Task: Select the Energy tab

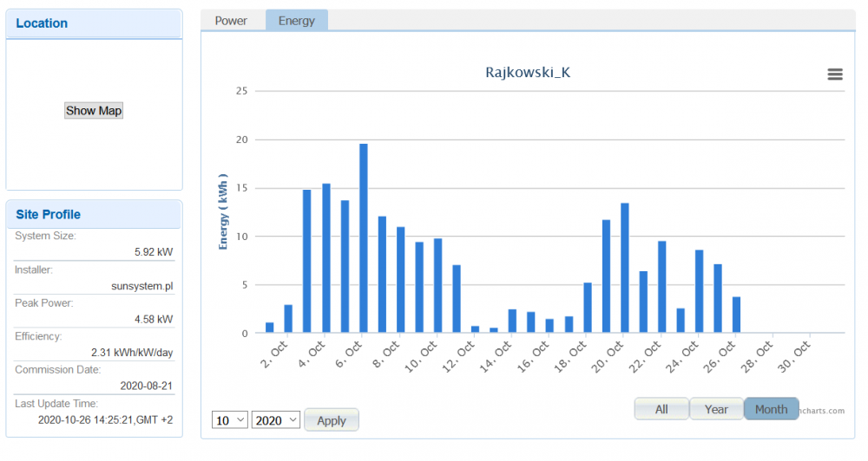Action: (x=297, y=21)
